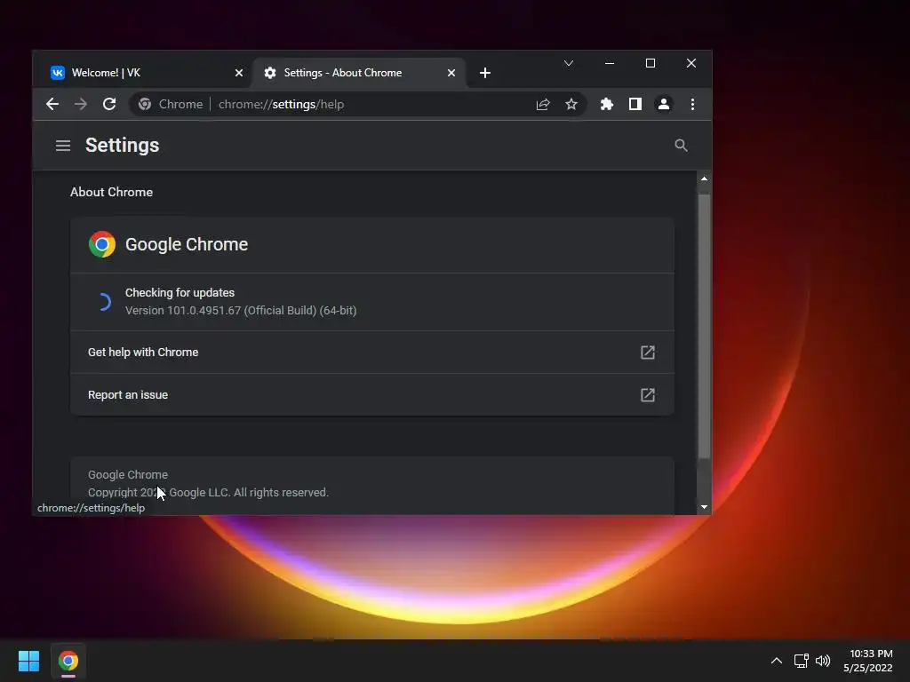This screenshot has height=682, width=910.
Task: Reload the current page
Action: click(109, 105)
